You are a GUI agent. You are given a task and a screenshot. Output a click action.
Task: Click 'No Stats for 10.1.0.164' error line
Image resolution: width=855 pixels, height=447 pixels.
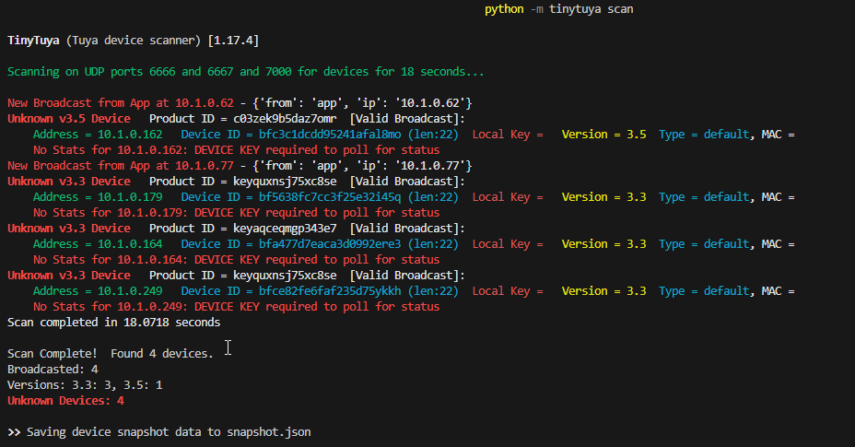click(236, 260)
